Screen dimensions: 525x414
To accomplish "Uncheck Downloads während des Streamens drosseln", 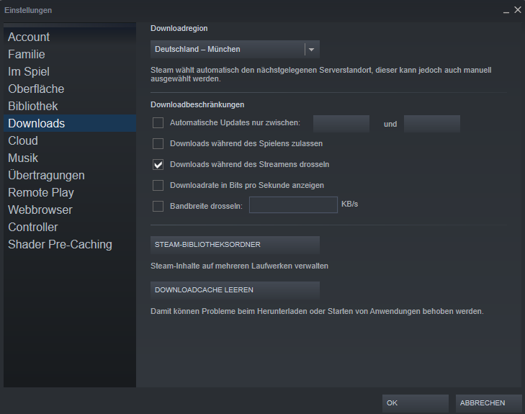I will click(x=158, y=164).
